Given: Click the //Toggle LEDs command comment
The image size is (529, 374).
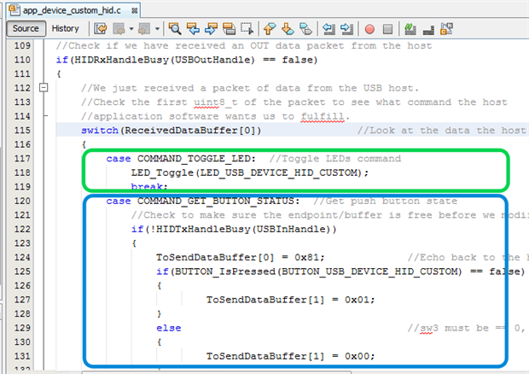Looking at the screenshot, I should [x=335, y=159].
